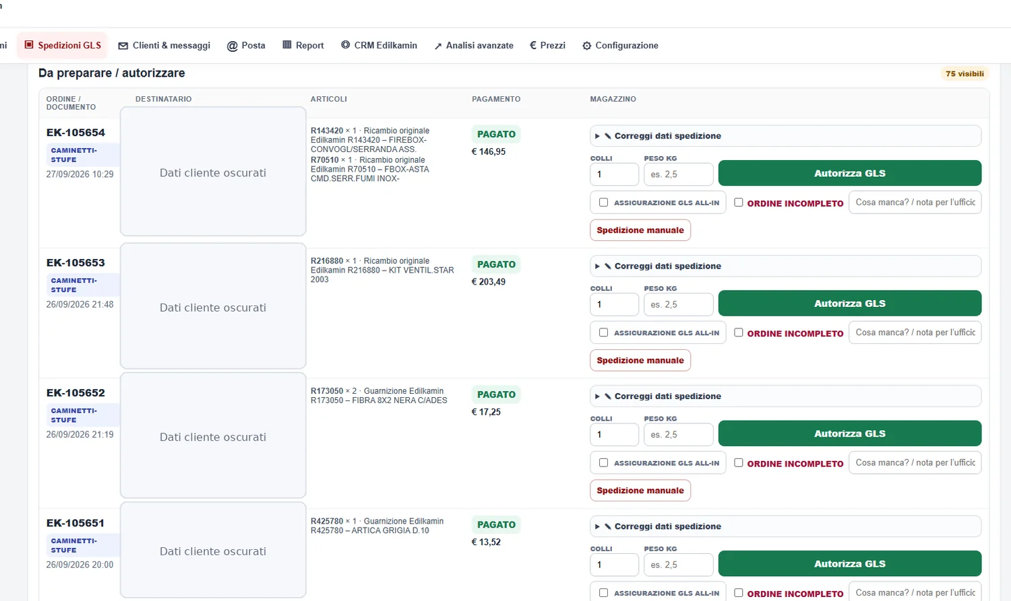
Task: Mark order EK-105651 as incomplete
Action: coord(739,593)
